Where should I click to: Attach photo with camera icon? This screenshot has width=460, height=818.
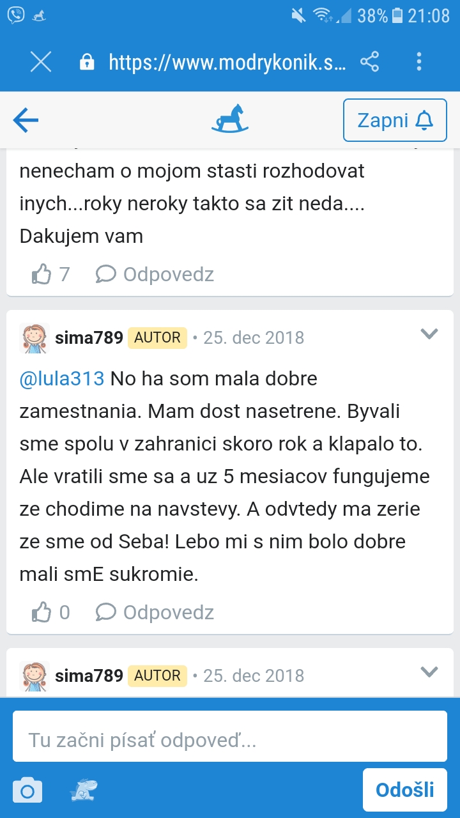[27, 791]
